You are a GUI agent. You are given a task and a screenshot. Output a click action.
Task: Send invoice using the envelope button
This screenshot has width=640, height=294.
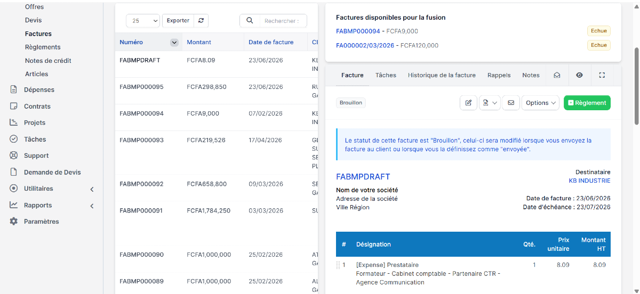510,103
